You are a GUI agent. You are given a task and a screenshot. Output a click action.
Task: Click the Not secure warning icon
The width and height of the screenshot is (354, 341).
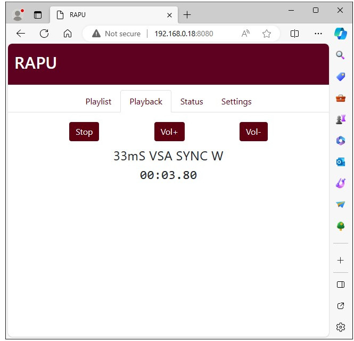click(96, 34)
